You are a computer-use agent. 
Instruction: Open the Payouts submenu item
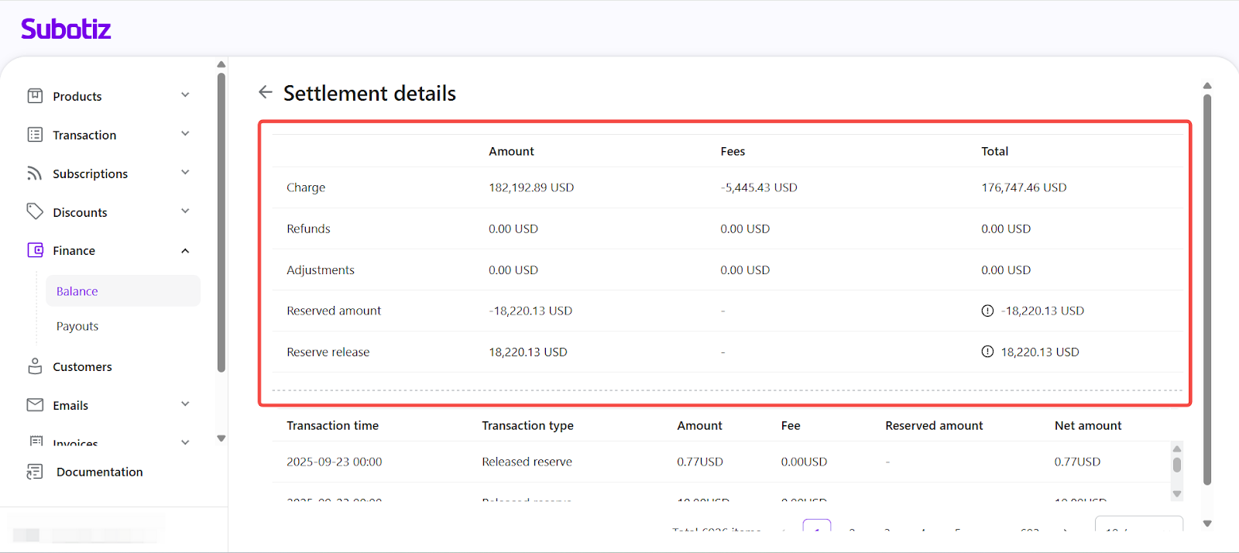[77, 326]
